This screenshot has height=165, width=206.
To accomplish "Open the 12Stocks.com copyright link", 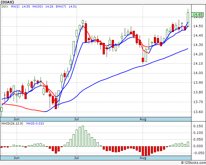I will click(193, 163).
